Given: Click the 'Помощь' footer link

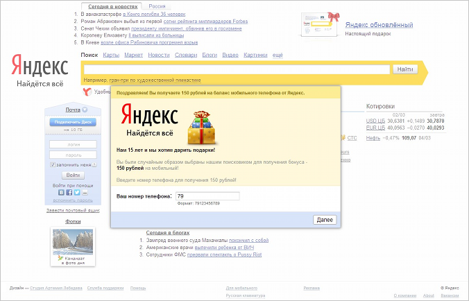Looking at the screenshot, I should pos(138,288).
